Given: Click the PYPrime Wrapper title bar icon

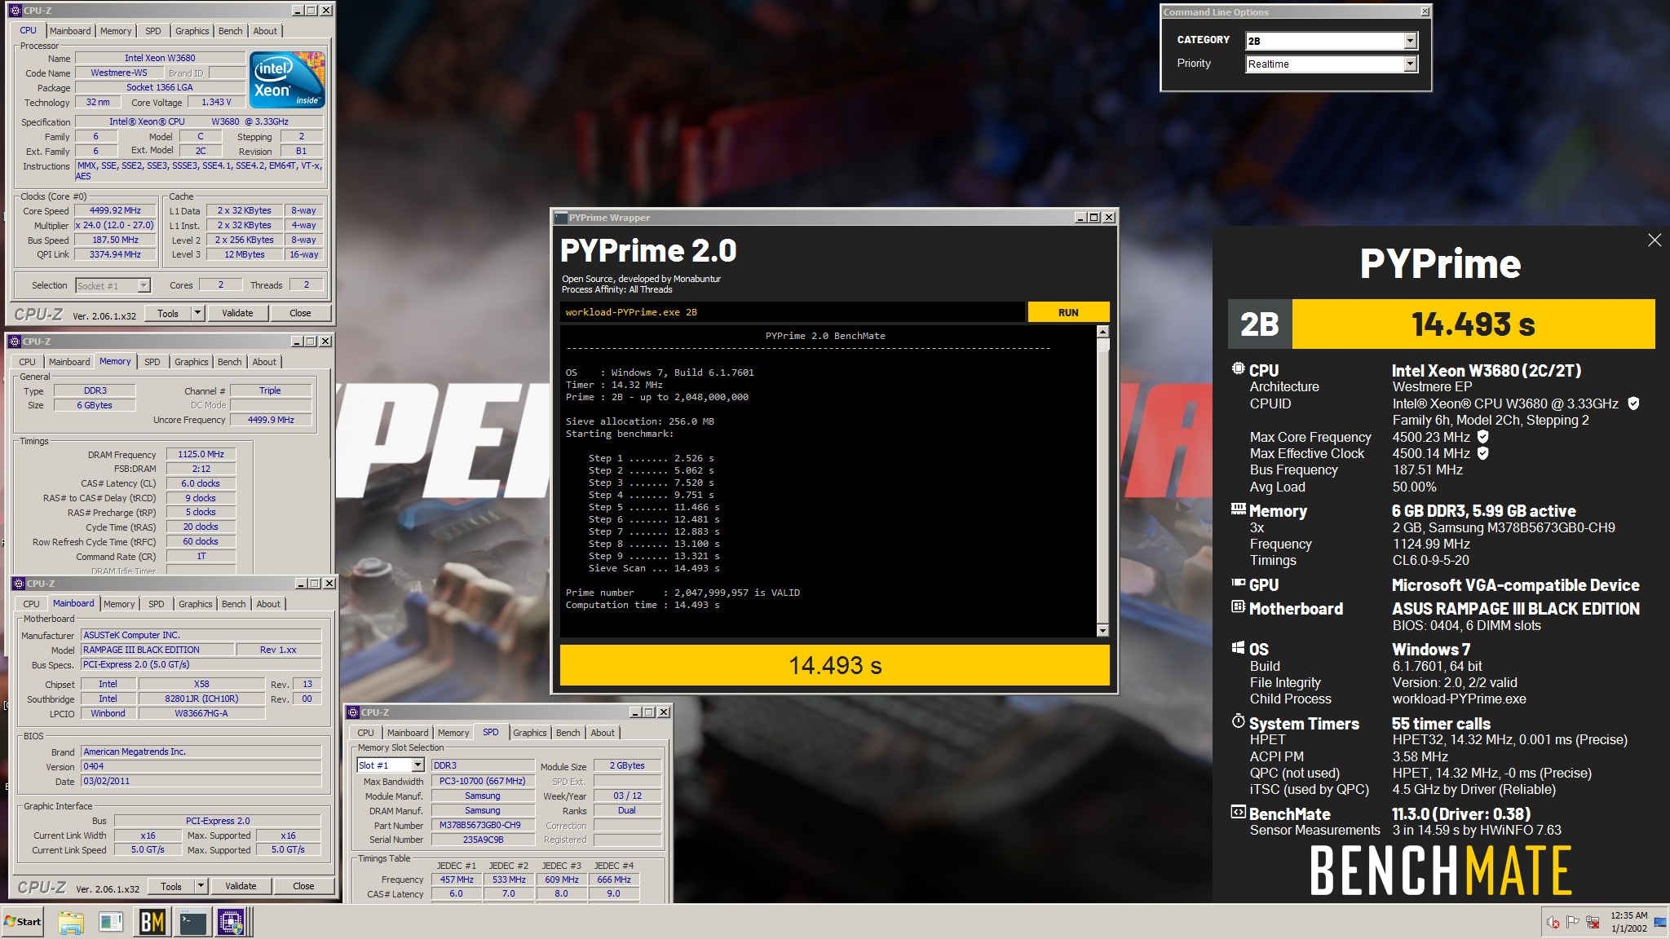Looking at the screenshot, I should click(x=560, y=218).
